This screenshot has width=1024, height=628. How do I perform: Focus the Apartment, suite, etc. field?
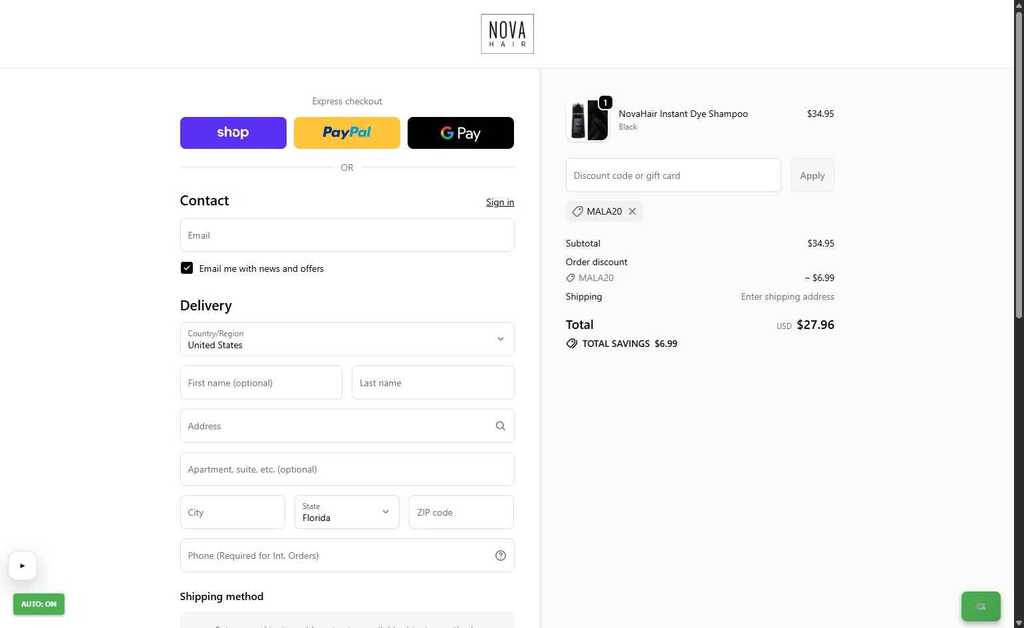tap(347, 469)
